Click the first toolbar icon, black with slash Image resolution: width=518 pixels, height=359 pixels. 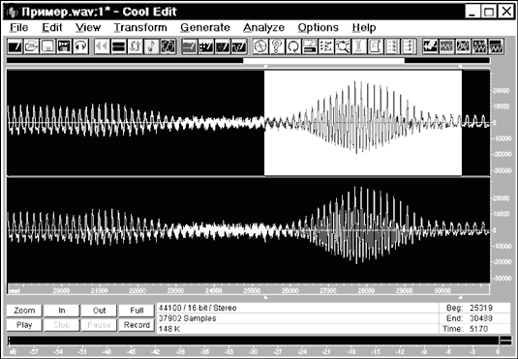coord(15,46)
